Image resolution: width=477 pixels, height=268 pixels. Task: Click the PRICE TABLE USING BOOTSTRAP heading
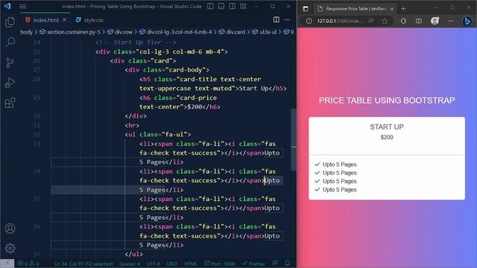point(387,100)
